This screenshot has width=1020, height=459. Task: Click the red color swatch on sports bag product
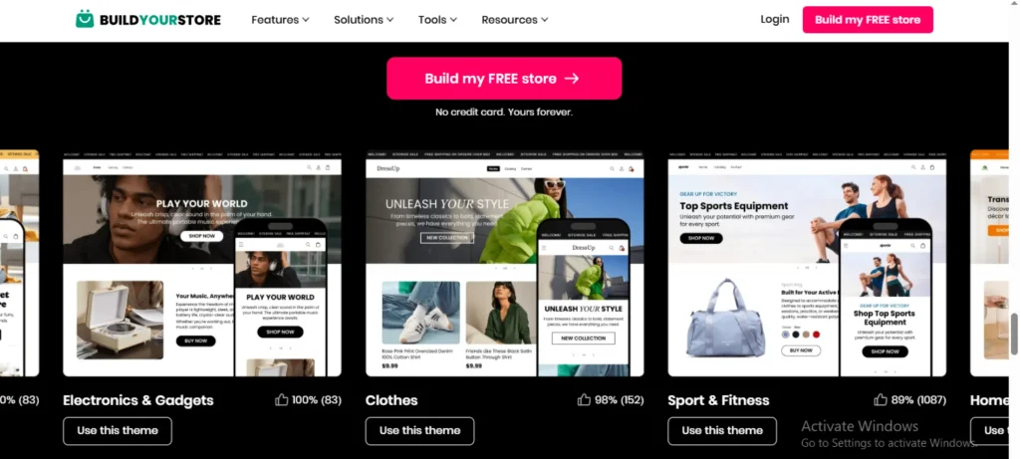click(x=817, y=335)
